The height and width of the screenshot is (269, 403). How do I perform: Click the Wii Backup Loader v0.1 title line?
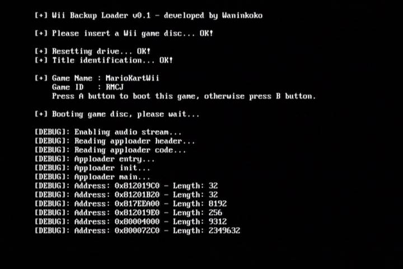pos(148,16)
